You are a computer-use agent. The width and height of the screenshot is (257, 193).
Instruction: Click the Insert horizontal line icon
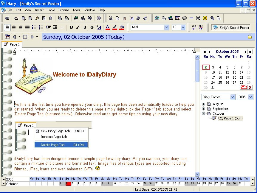pos(191,18)
